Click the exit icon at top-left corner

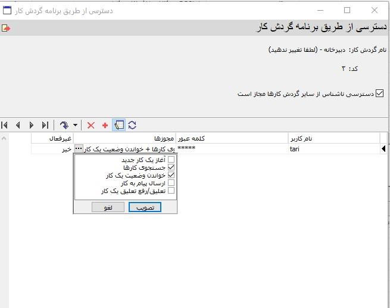[x=5, y=28]
